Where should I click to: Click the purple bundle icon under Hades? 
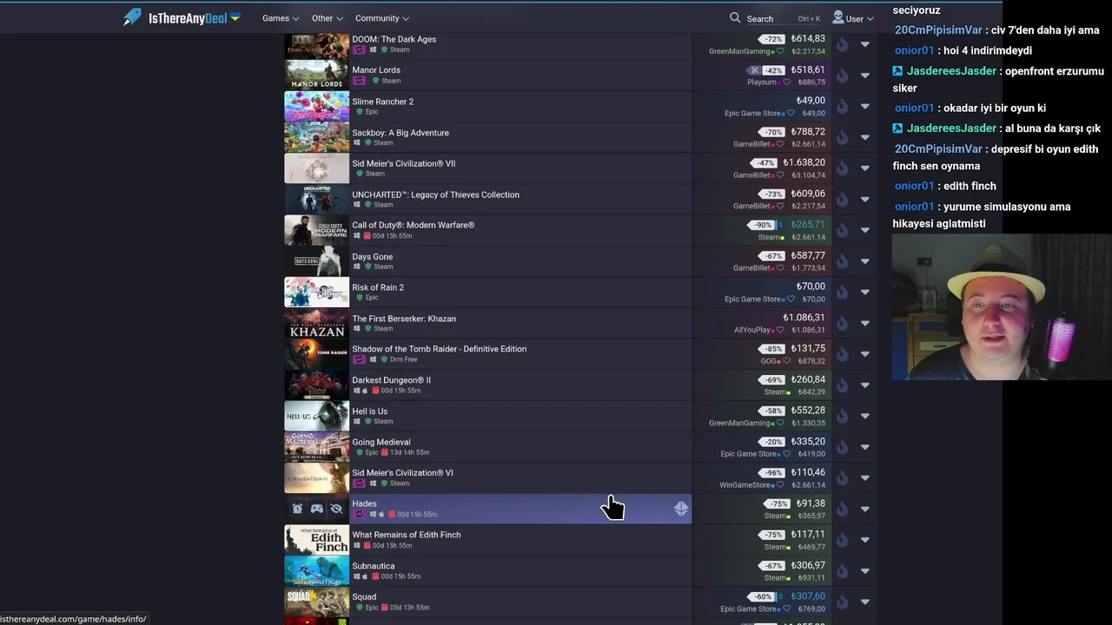pos(359,515)
